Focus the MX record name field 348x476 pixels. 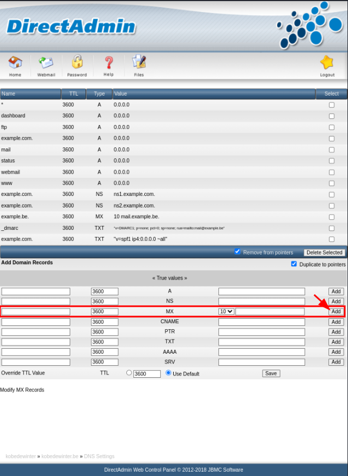36,312
